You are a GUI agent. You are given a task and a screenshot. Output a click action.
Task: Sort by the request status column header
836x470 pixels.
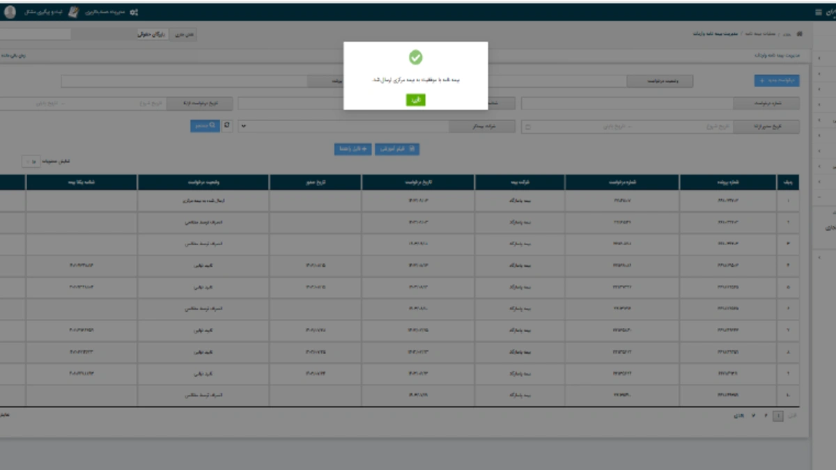click(203, 182)
